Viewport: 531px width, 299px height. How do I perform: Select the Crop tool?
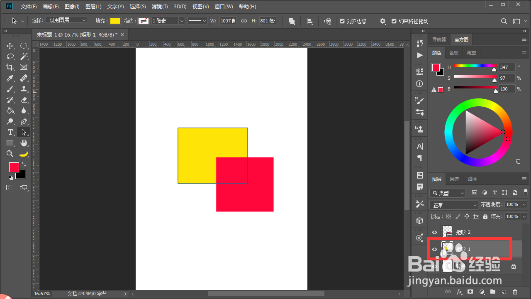coord(10,67)
